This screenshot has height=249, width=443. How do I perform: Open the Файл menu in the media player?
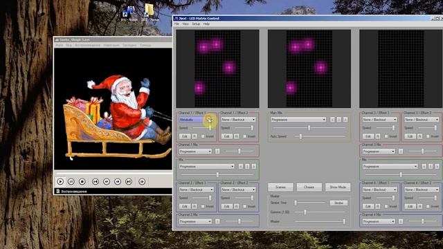(60, 45)
